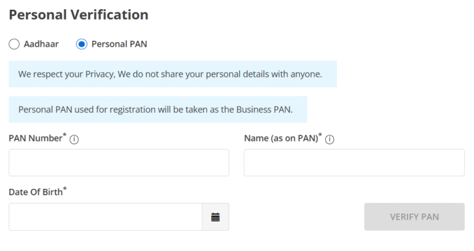Click the required asterisk after PAN Number

[64, 136]
